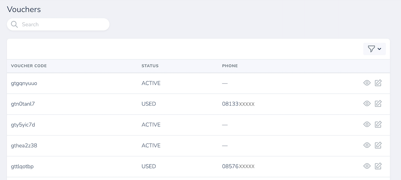Select voucher code gtgqnyuuo row
The width and height of the screenshot is (401, 180).
tap(24, 83)
